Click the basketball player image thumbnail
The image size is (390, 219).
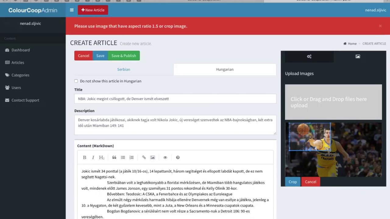tap(333, 150)
